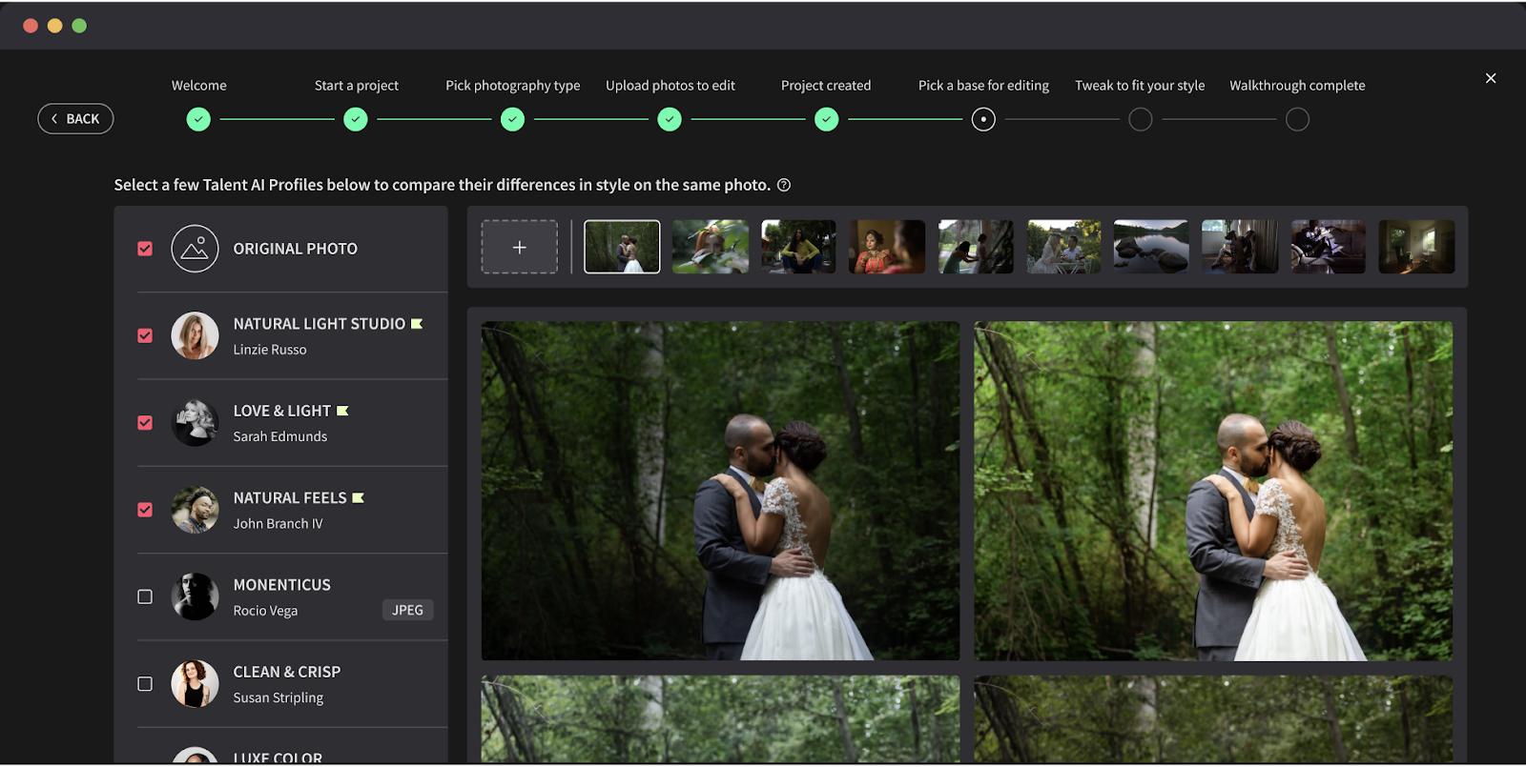1526x767 pixels.
Task: Select the lake landscape thumbnail
Action: point(1151,247)
